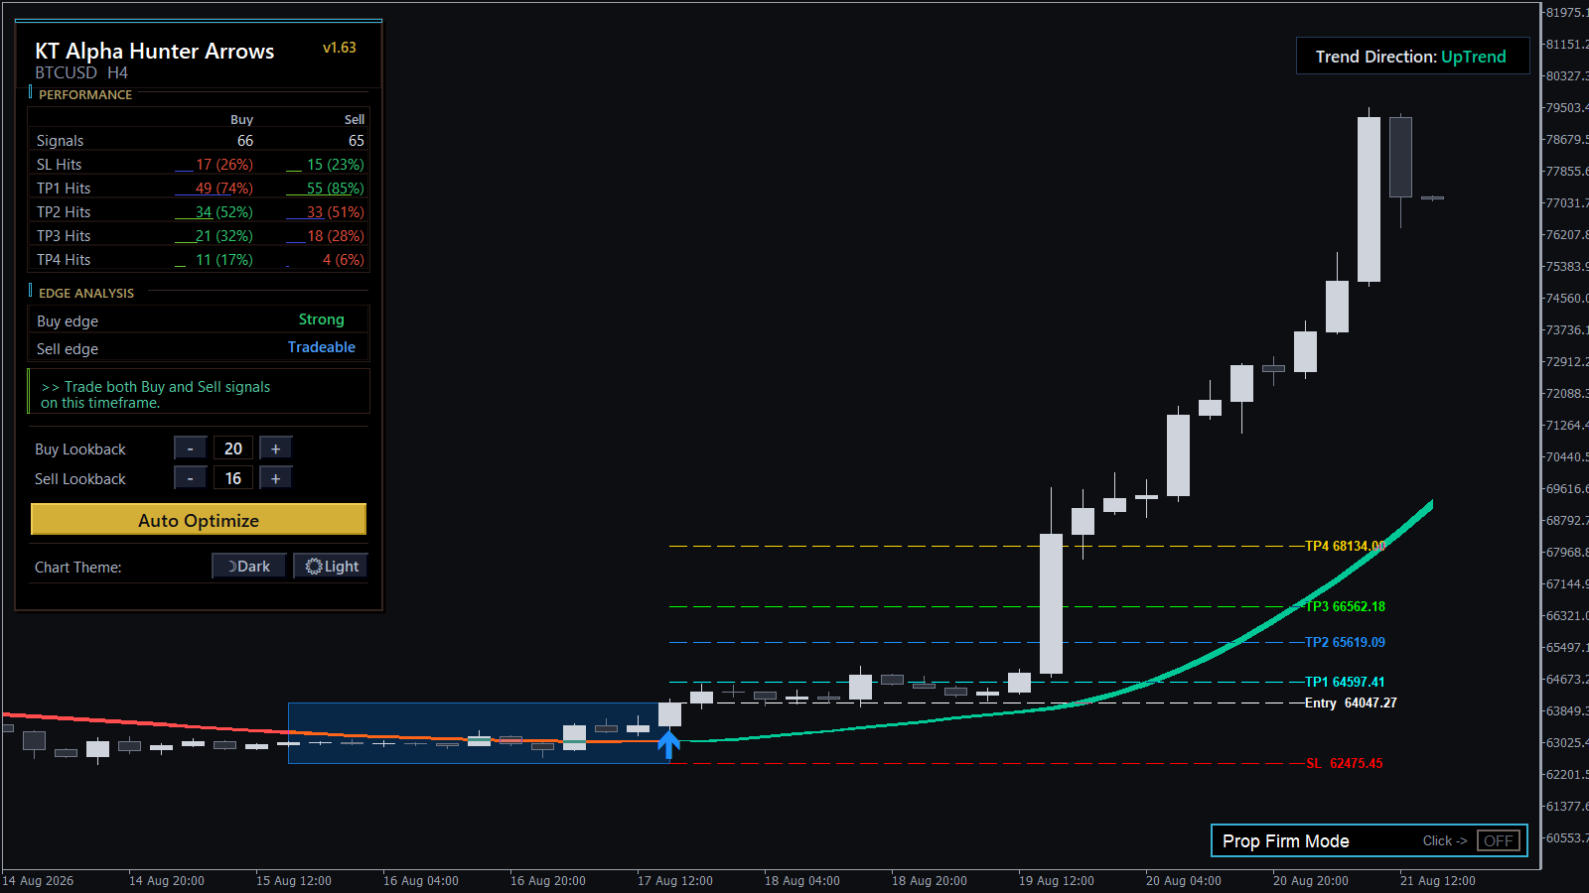Click the Prop Firm Mode label
This screenshot has width=1589, height=893.
pyautogui.click(x=1286, y=841)
